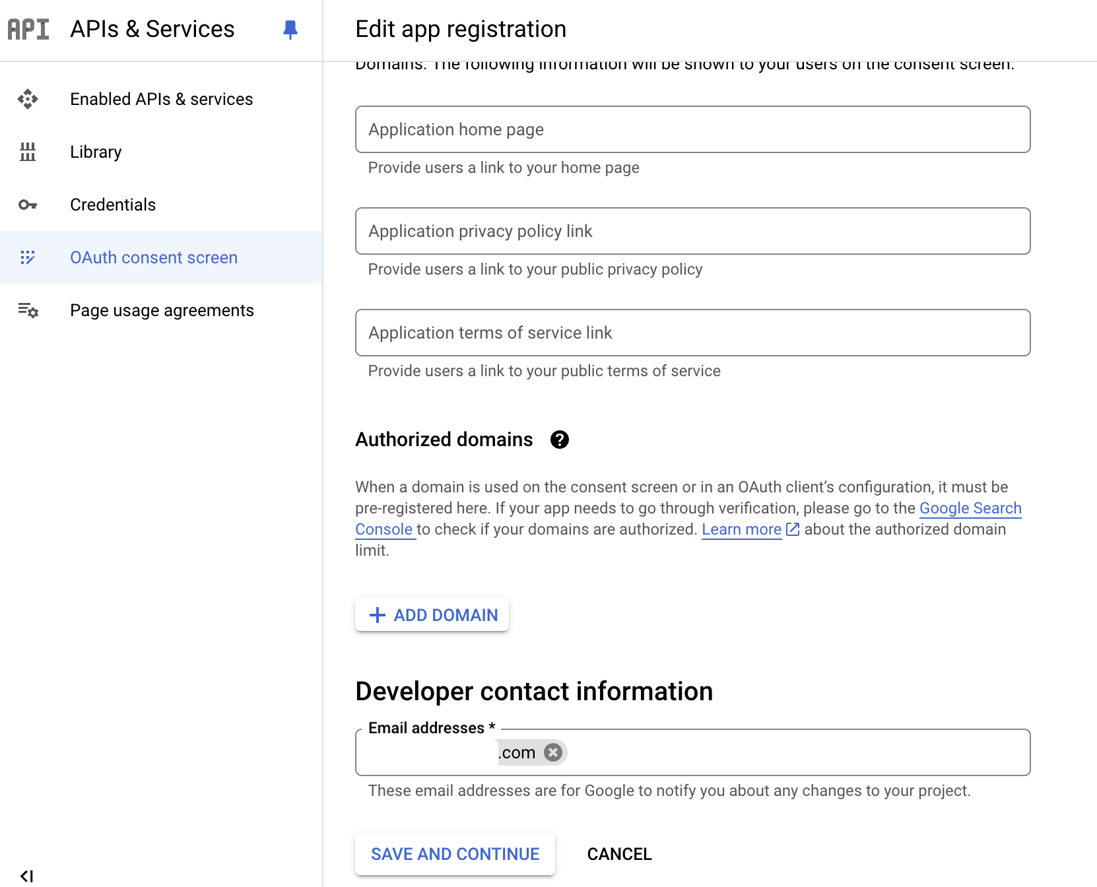Image resolution: width=1097 pixels, height=887 pixels.
Task: Click the OAuth consent screen icon
Action: (x=29, y=257)
